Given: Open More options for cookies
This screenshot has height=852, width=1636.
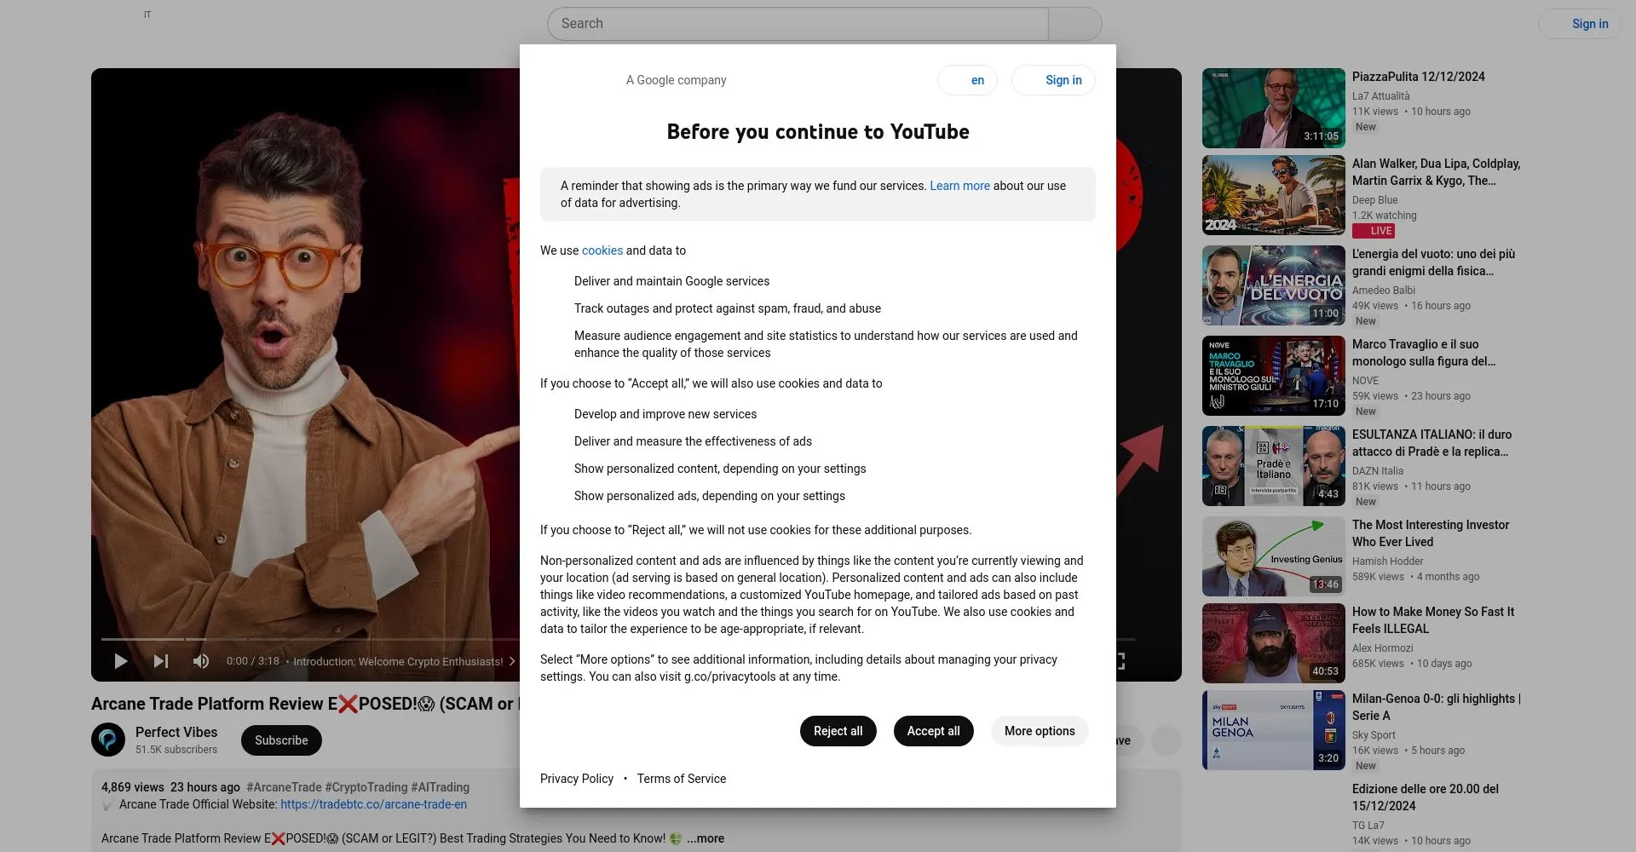Looking at the screenshot, I should point(1040,731).
